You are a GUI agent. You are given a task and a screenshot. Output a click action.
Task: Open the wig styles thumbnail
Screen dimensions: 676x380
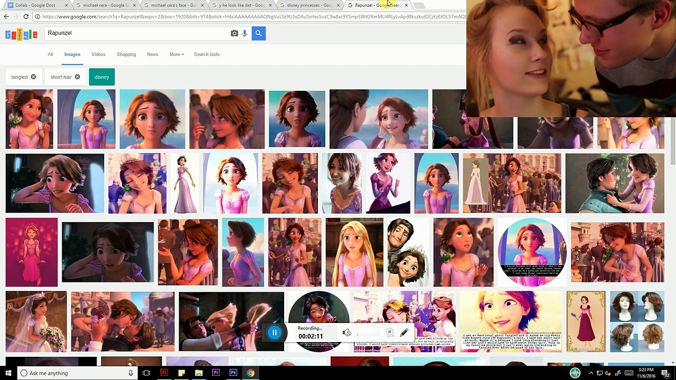point(637,321)
